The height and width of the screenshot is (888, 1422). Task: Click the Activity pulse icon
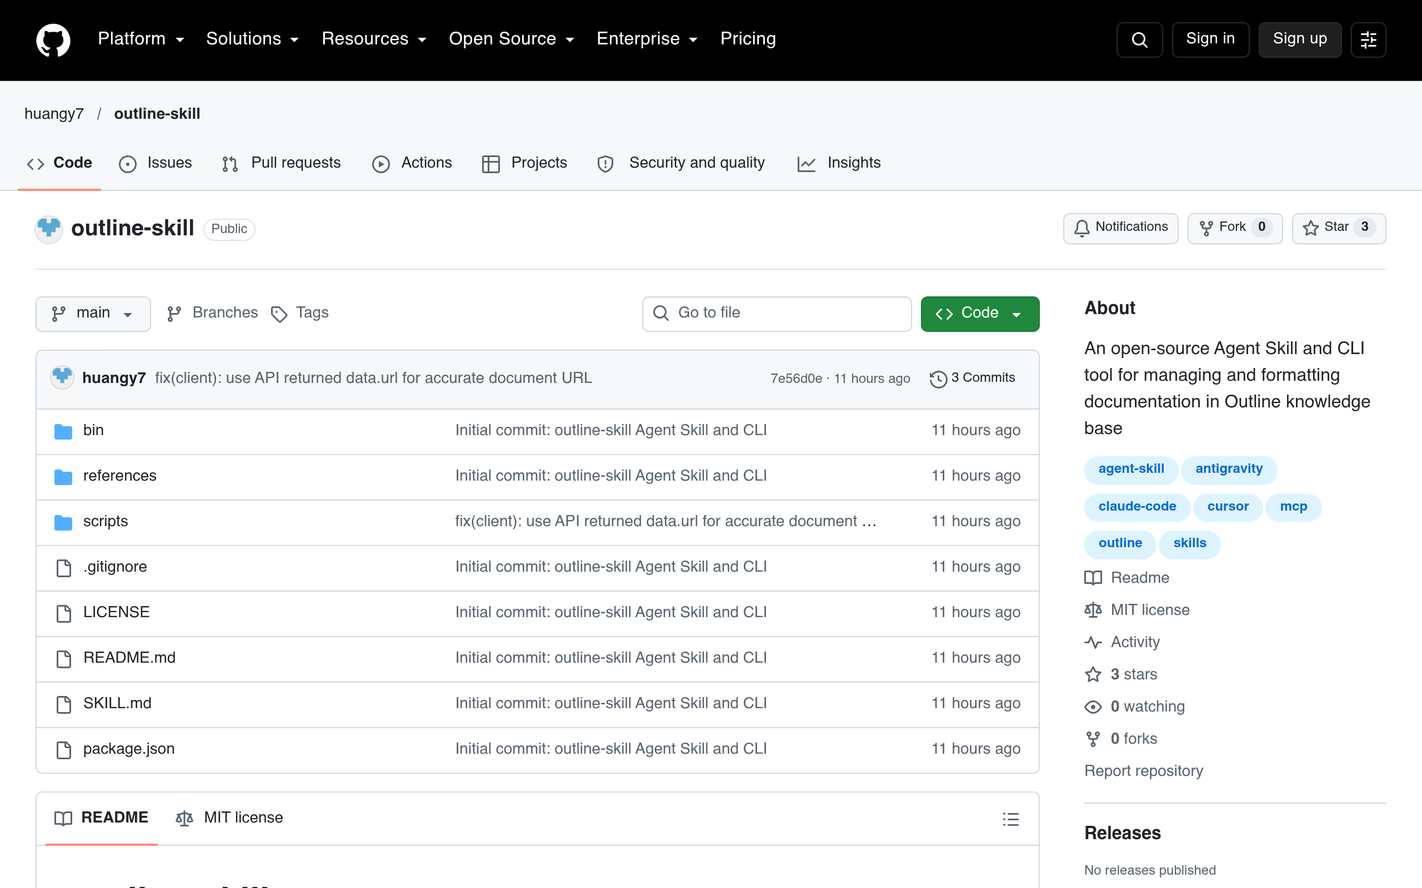tap(1093, 643)
